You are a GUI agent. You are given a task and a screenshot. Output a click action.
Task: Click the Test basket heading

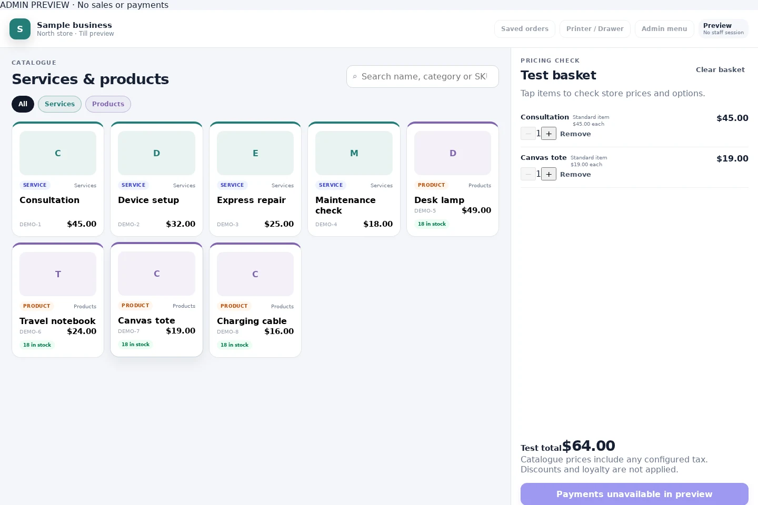(558, 75)
